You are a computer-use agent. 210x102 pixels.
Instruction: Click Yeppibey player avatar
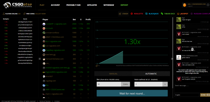point(44,50)
